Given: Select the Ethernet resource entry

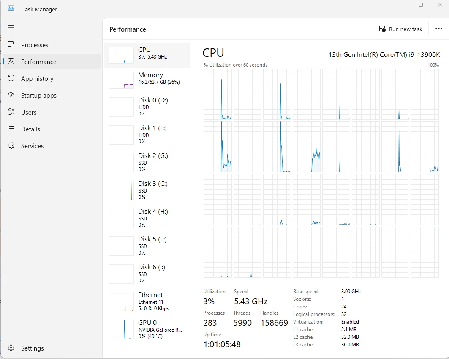Looking at the screenshot, I should click(x=147, y=301).
